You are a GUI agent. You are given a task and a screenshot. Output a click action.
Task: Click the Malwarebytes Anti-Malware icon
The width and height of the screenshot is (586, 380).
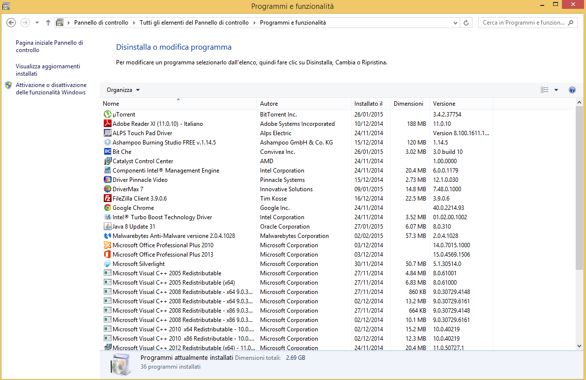tap(107, 236)
